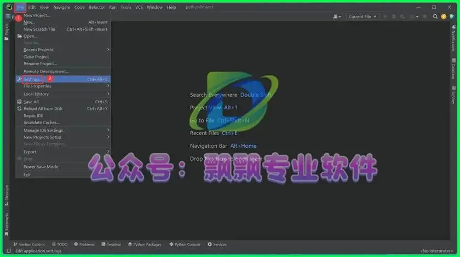Choose New Scratch File menu entry

point(63,30)
